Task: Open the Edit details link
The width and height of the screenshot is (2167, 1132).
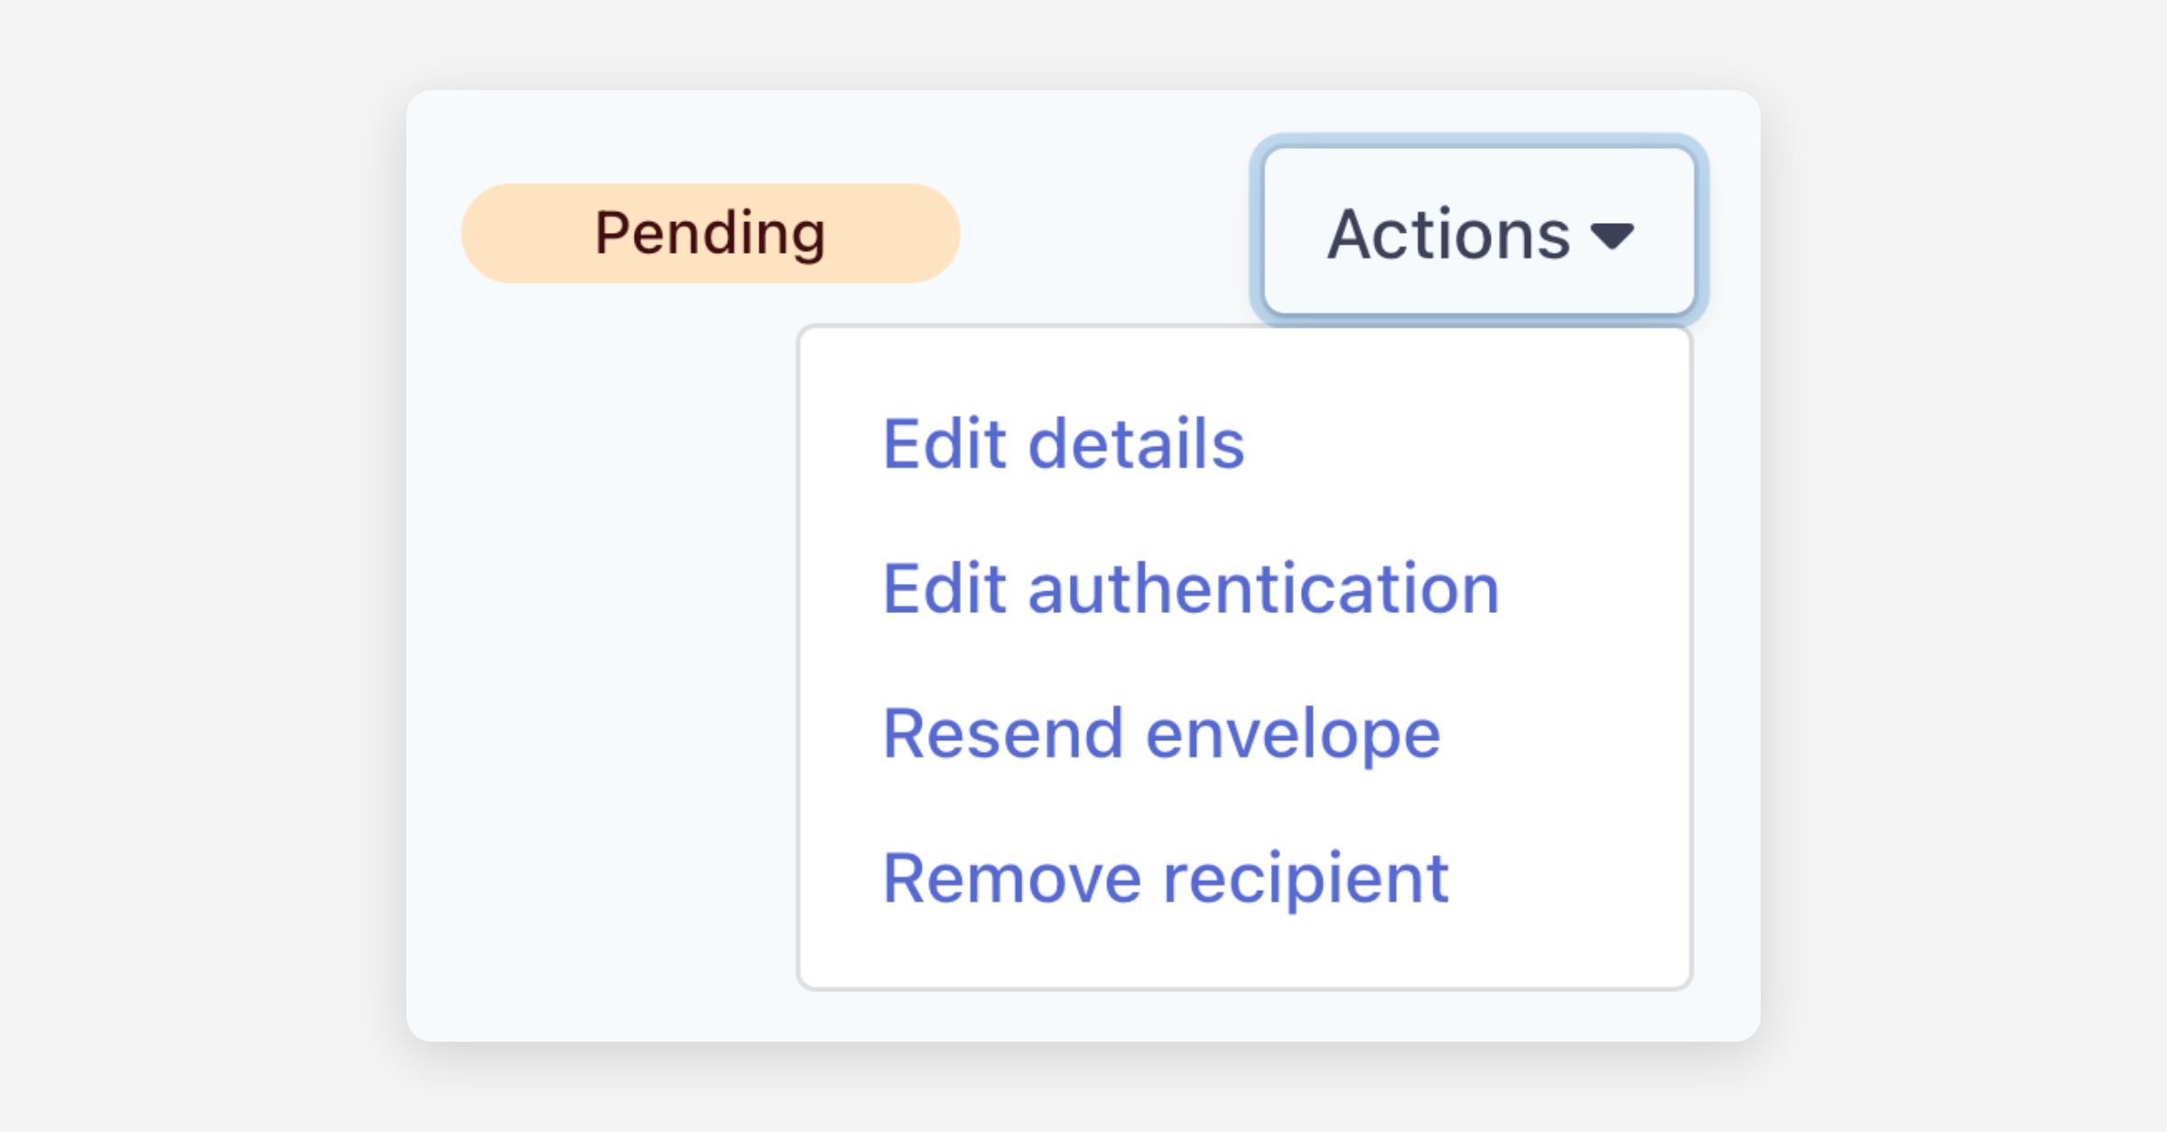Action: tap(1063, 444)
